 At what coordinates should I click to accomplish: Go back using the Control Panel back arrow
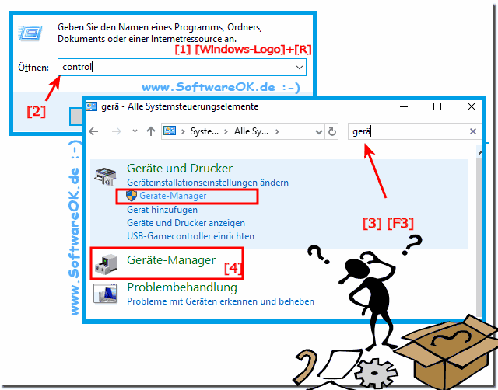tap(93, 131)
